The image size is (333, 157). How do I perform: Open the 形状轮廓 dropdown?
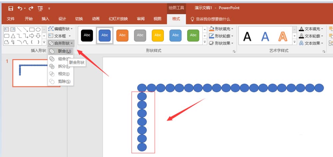click(x=221, y=36)
